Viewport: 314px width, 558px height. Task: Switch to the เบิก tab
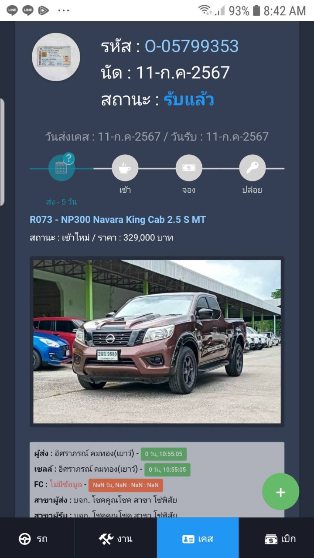(280, 539)
